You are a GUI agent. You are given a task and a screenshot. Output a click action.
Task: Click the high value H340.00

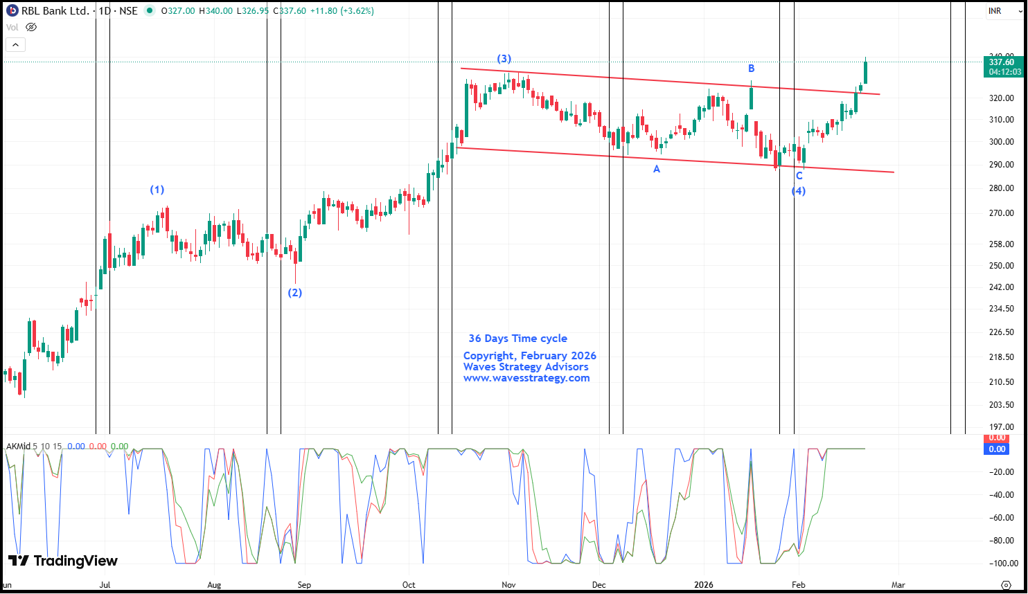pyautogui.click(x=215, y=11)
